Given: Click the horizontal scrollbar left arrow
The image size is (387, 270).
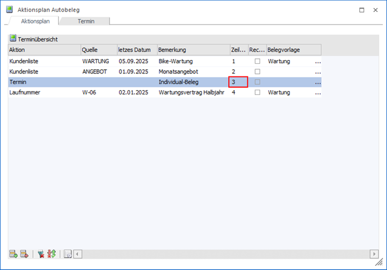Looking at the screenshot, I should (x=78, y=254).
